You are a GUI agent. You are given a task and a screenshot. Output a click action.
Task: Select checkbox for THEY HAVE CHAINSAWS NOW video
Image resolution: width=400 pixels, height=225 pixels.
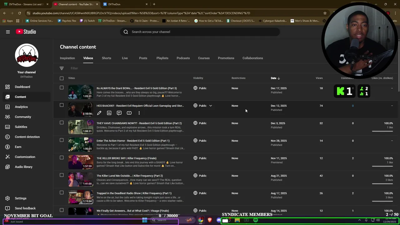[62, 122]
